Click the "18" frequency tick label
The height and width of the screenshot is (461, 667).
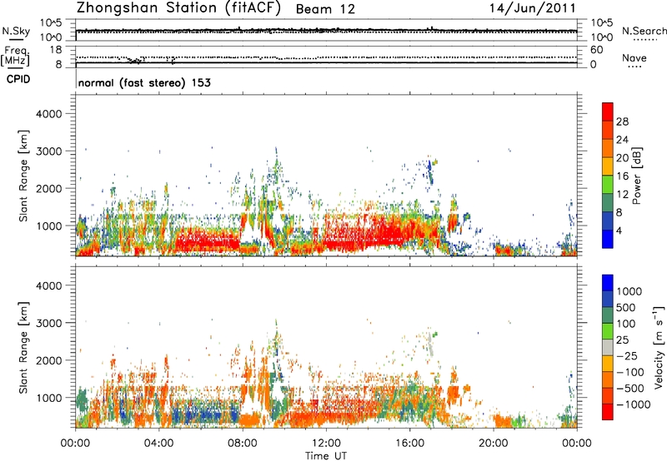click(55, 50)
